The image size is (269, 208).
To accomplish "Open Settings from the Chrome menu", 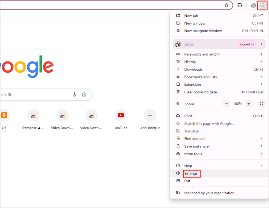I will click(219, 173).
